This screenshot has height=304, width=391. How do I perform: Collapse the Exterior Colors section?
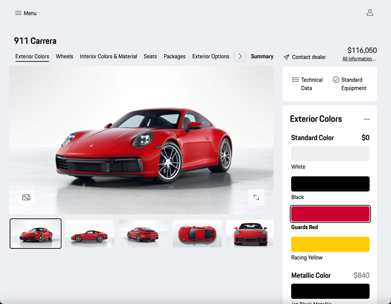(366, 119)
